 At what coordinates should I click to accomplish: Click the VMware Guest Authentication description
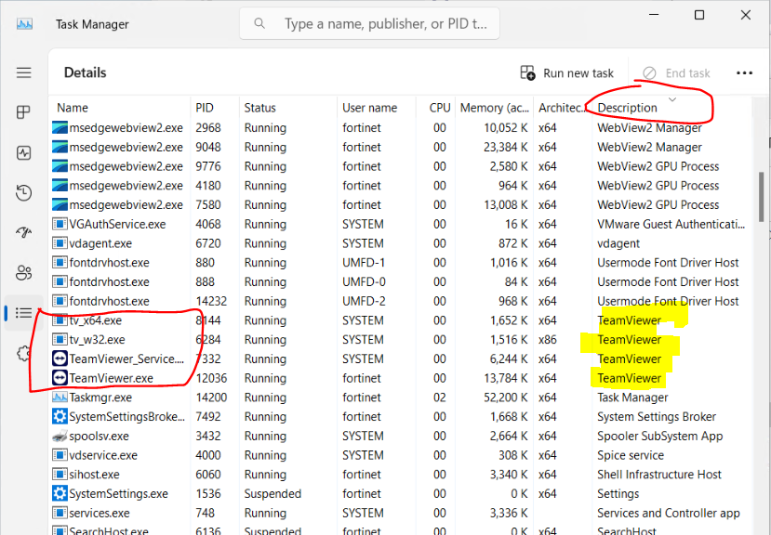click(671, 224)
